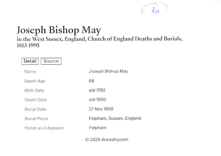Click the birth date abt 1782
The image size is (221, 156).
[97, 90]
